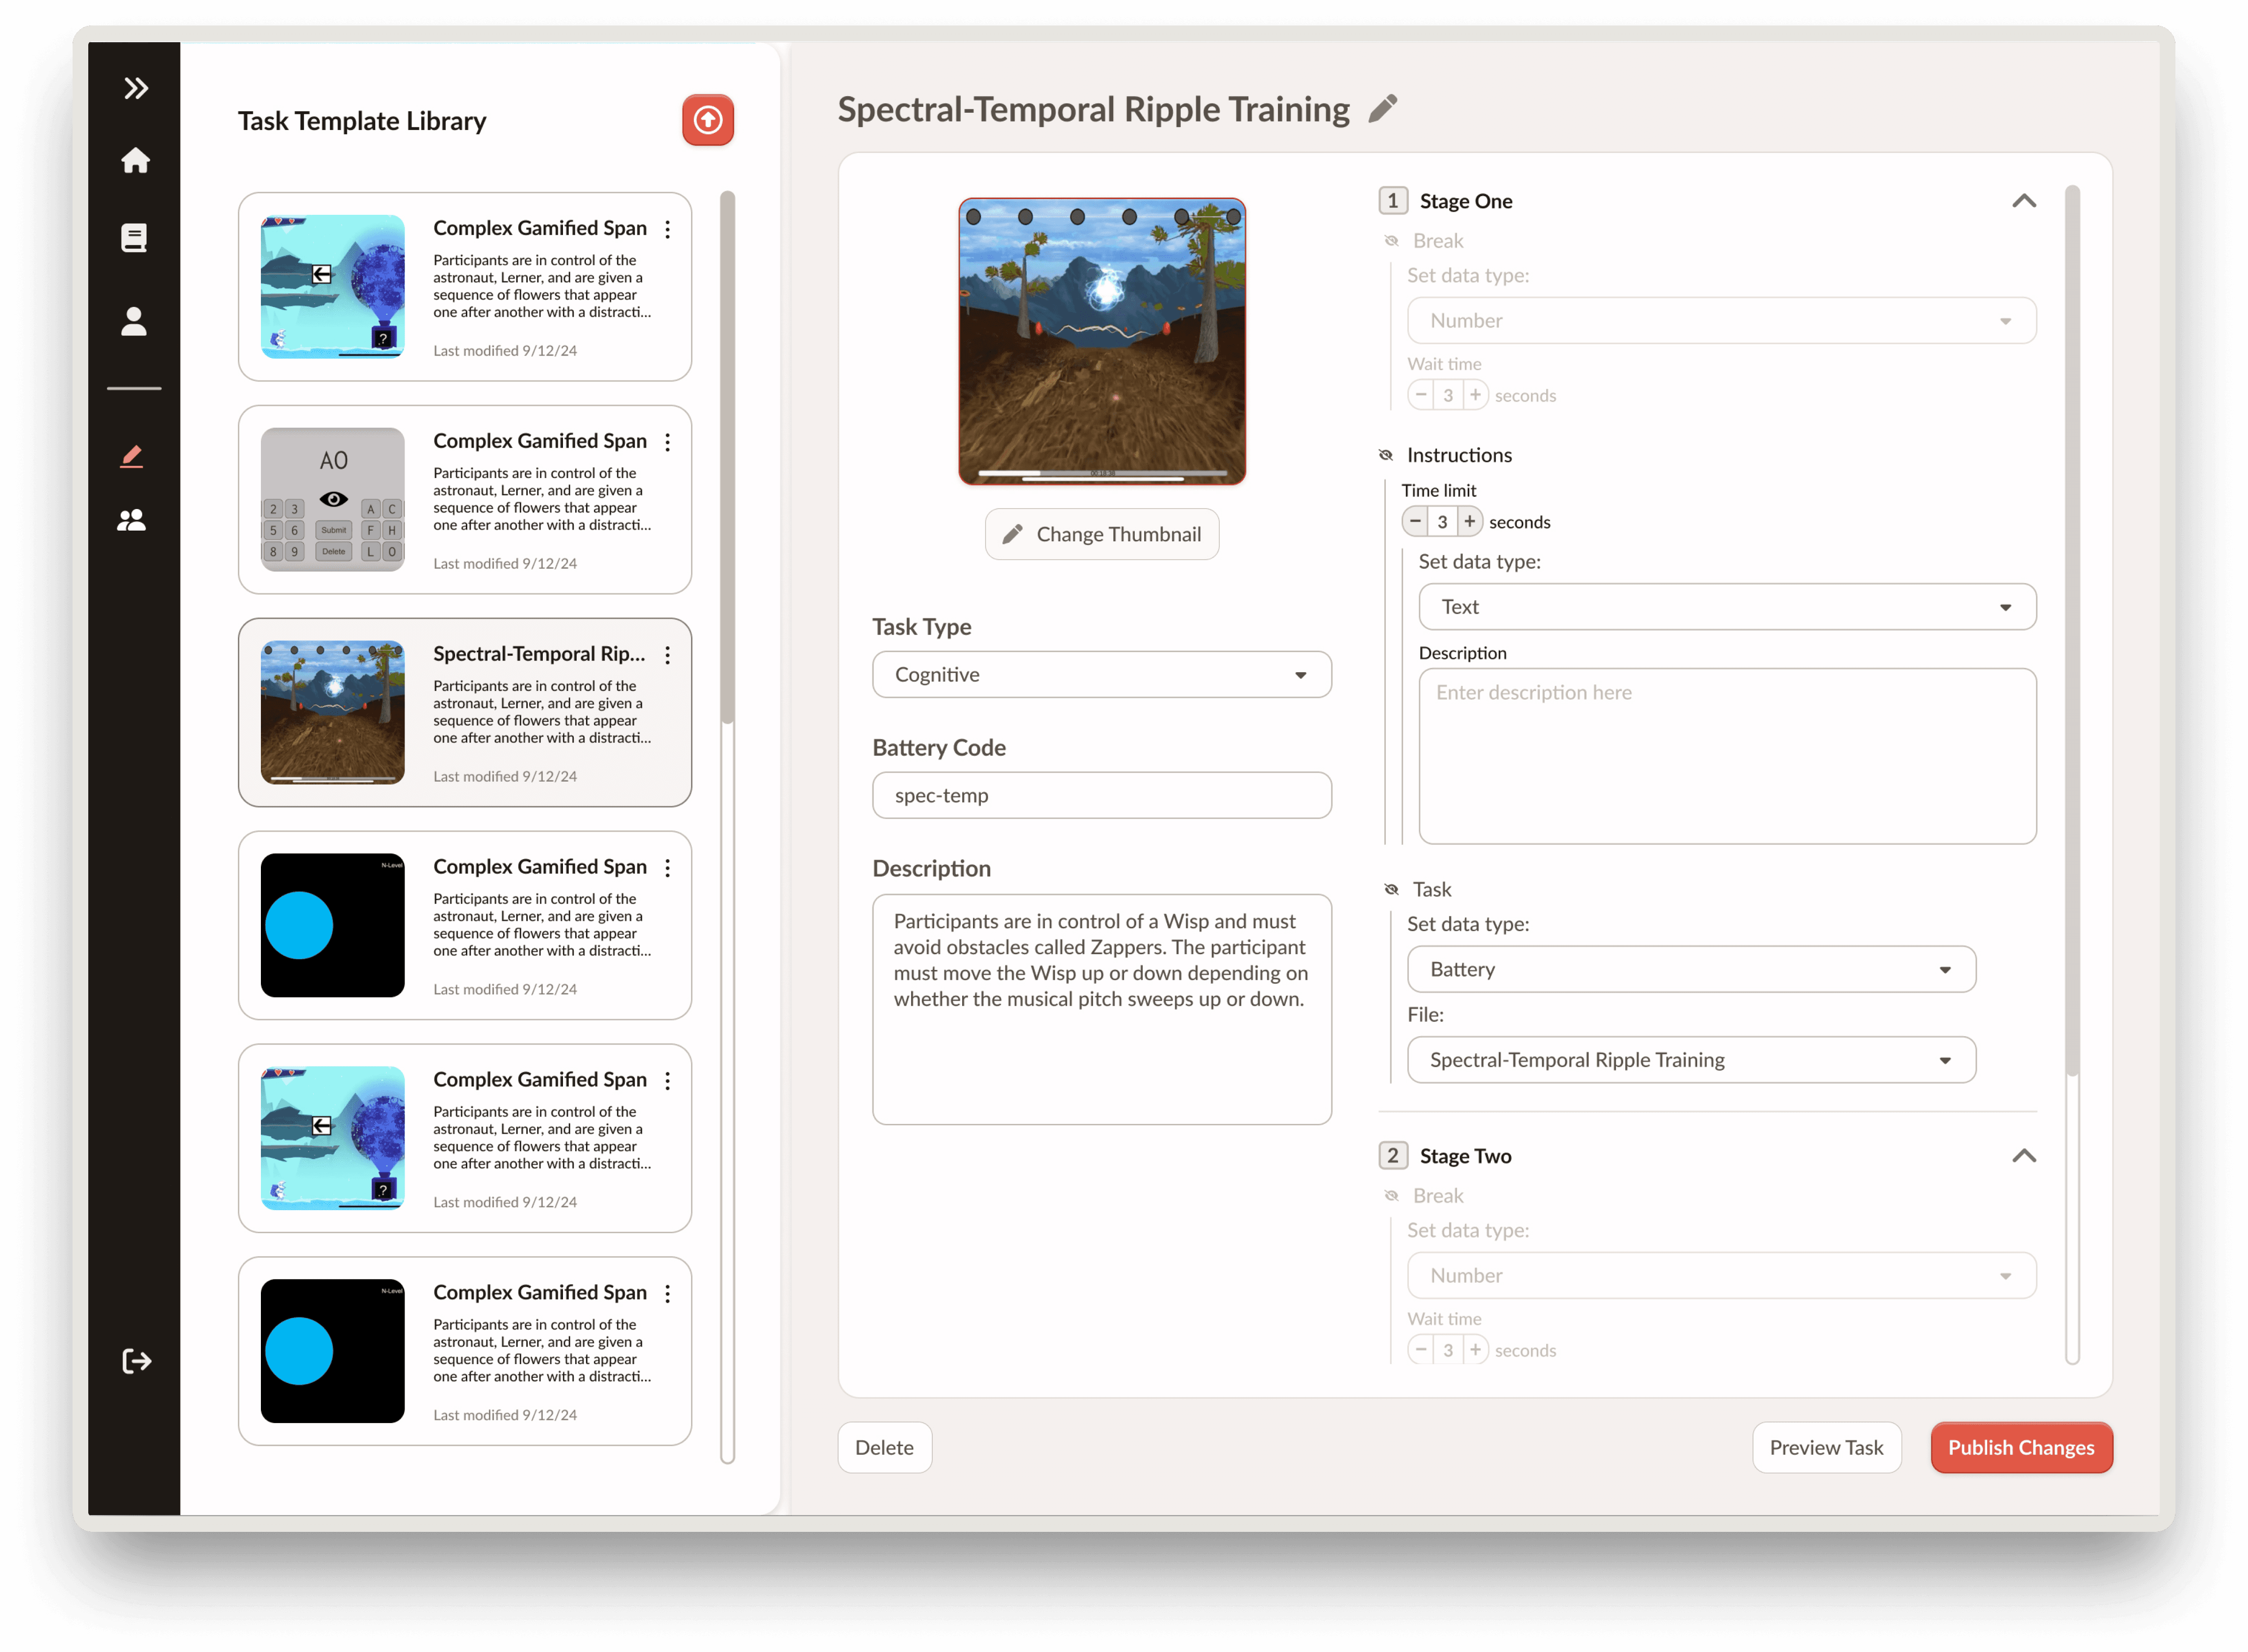Collapse the Stage One section
2248x1652 pixels.
pyautogui.click(x=2023, y=201)
